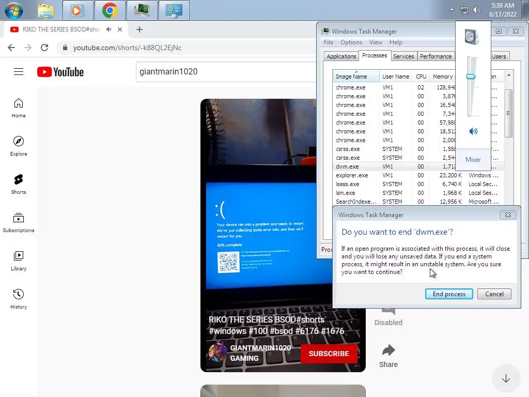Open the Windows Start orb
This screenshot has height=397, width=529.
(14, 10)
